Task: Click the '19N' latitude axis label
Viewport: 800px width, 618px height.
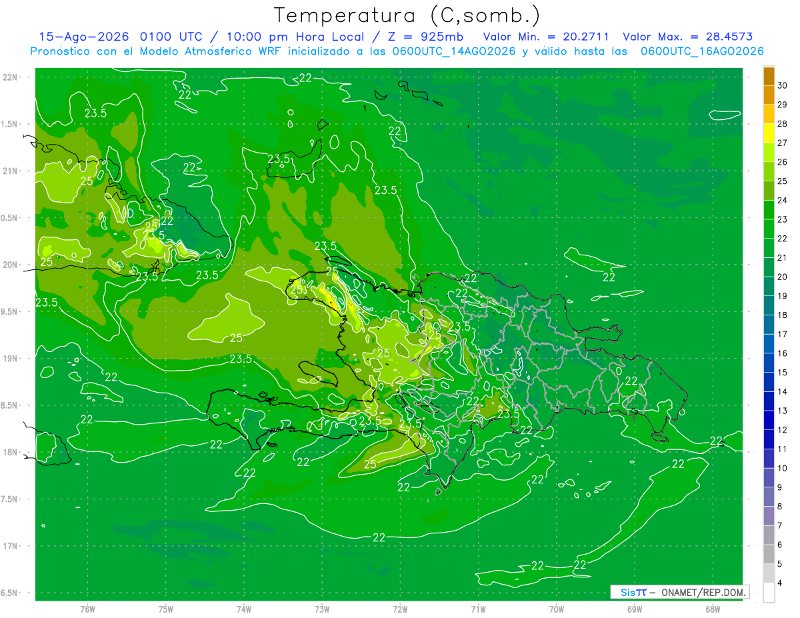Action: pyautogui.click(x=11, y=358)
